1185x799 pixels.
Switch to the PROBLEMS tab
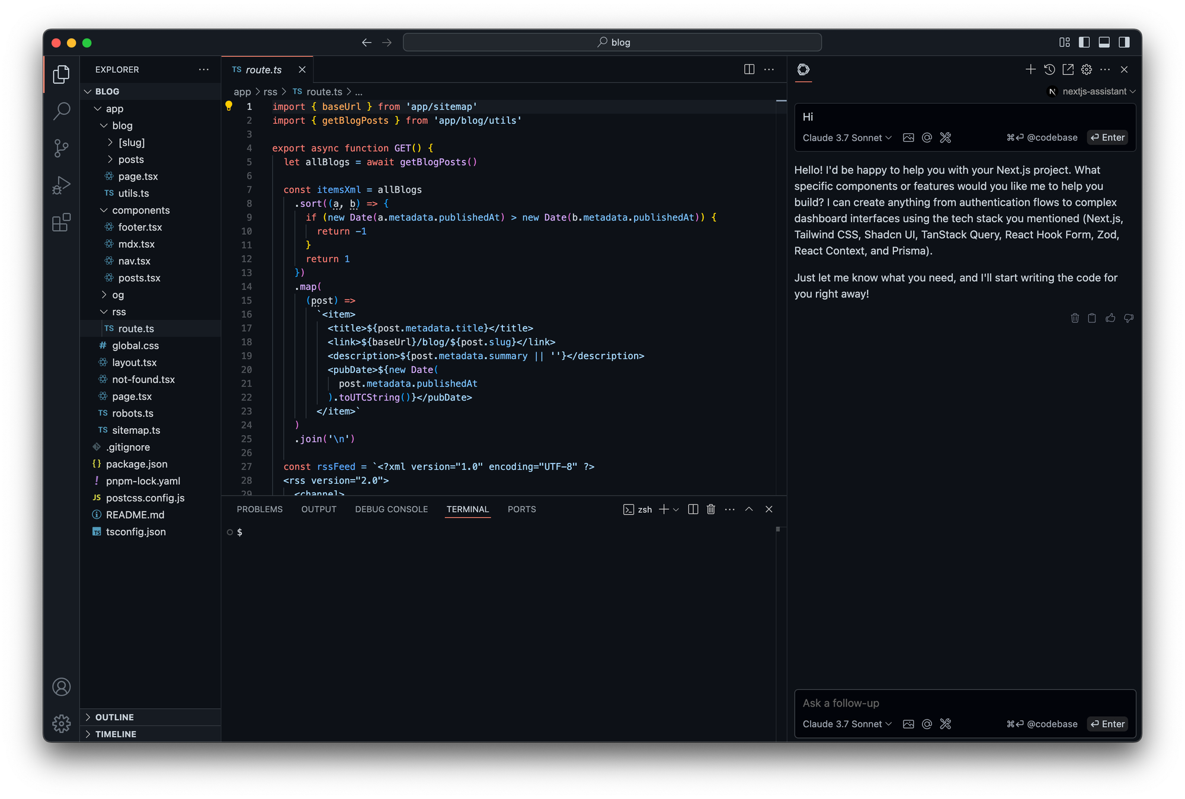coord(260,509)
